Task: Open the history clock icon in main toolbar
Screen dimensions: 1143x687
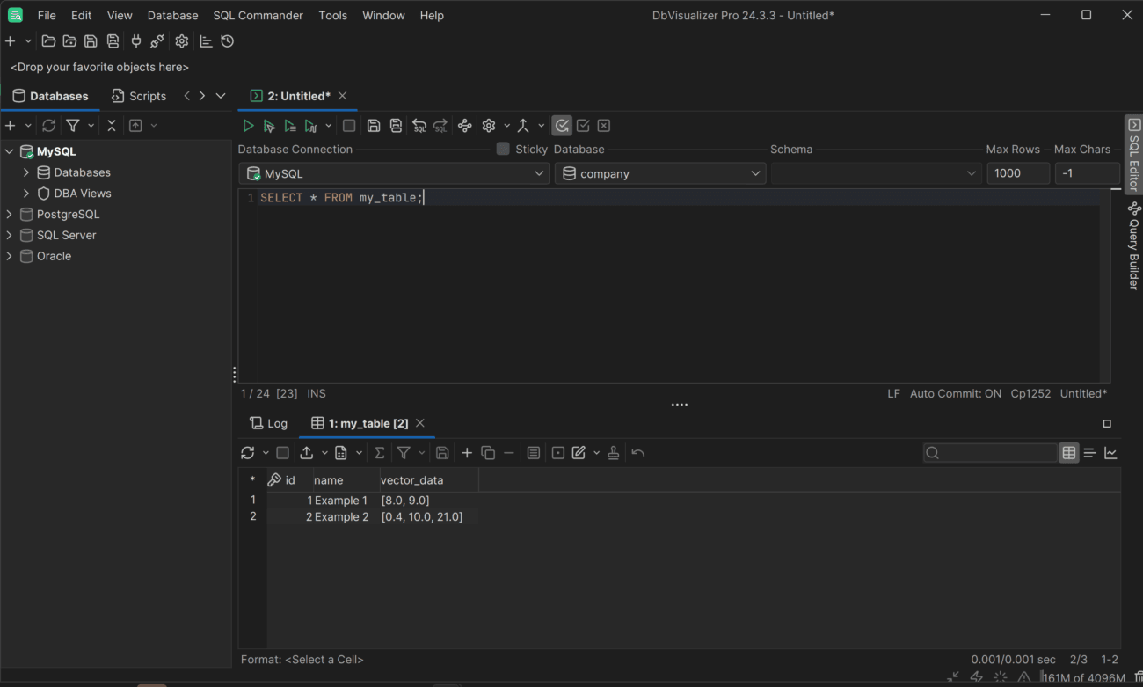Action: [x=228, y=41]
